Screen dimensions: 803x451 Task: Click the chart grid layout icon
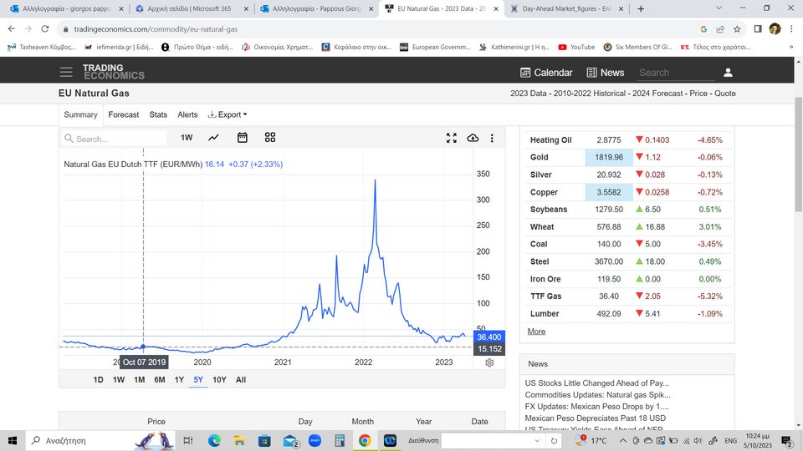270,138
